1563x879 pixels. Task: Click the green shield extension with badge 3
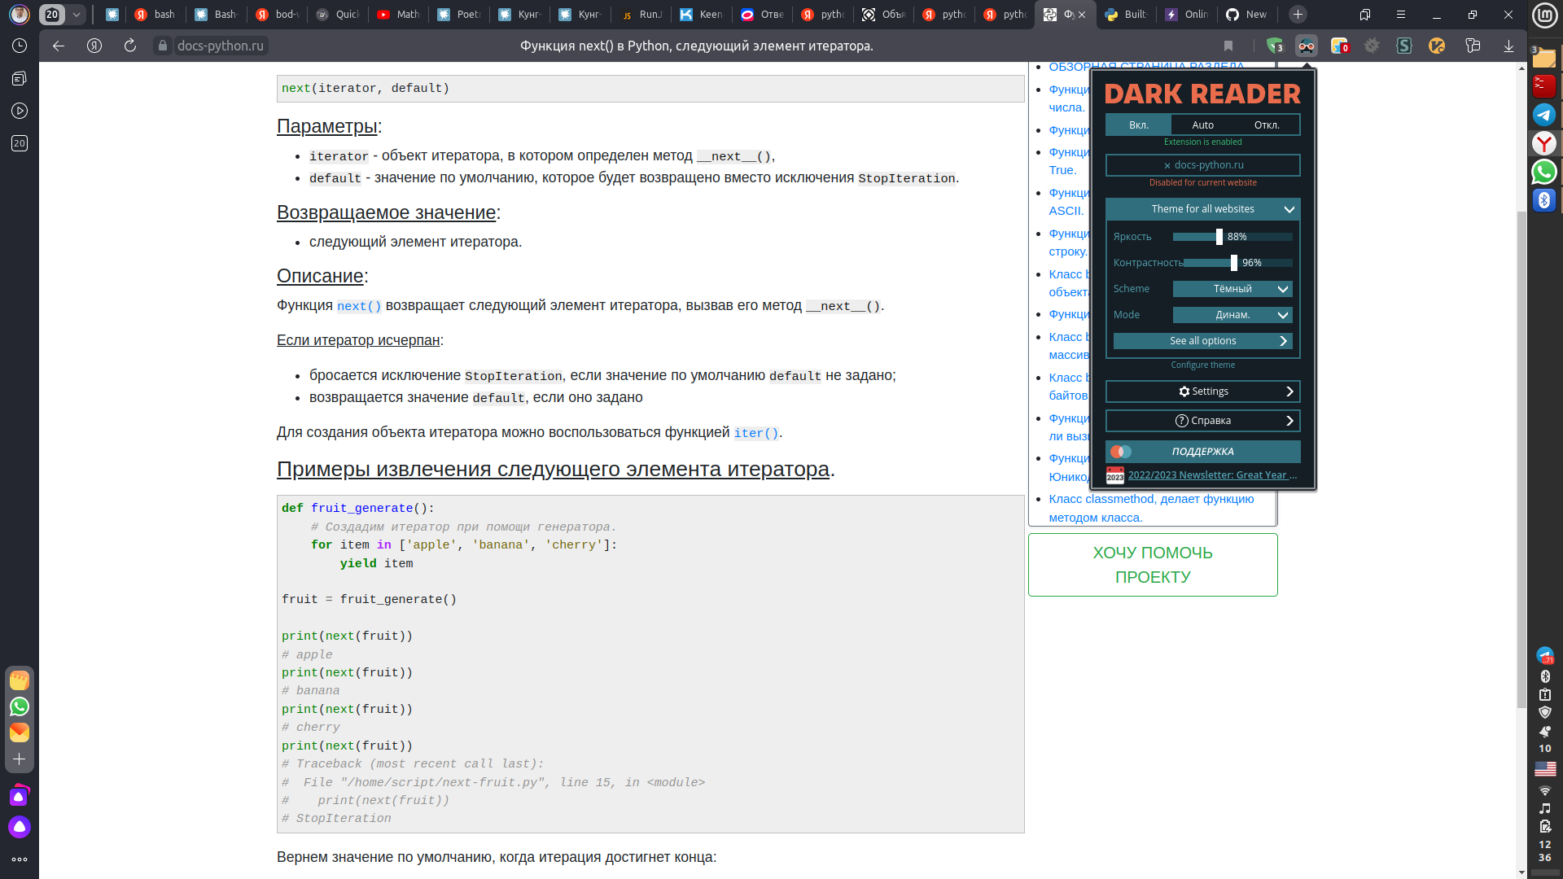(x=1275, y=46)
